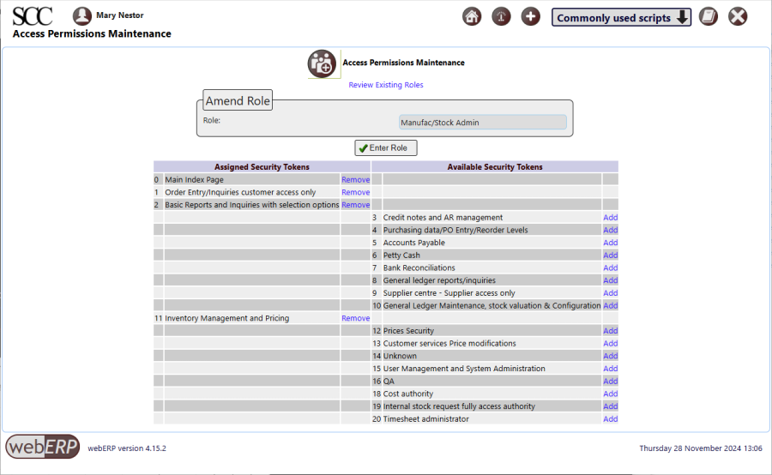Screen dimensions: 772x475
Task: Click the Inventory Management and Pricing text
Action: point(227,318)
